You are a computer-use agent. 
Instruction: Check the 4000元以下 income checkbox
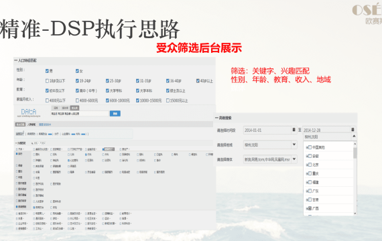coord(47,100)
